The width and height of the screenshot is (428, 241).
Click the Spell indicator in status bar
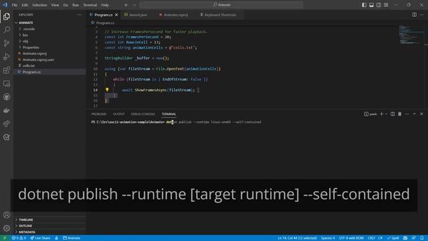pos(393,238)
